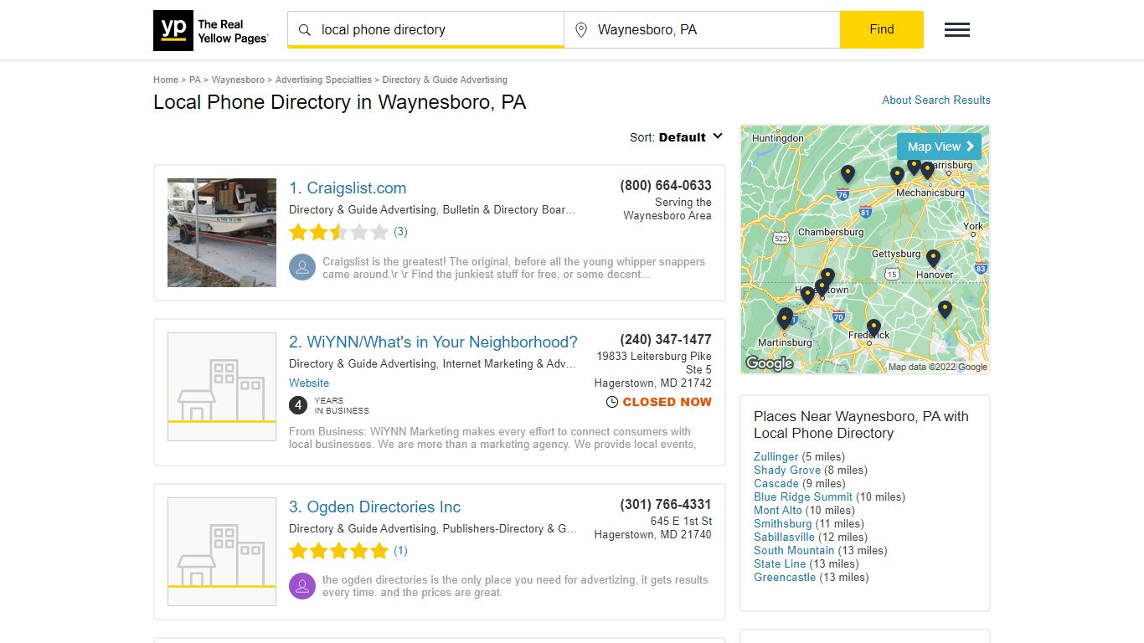Click the Craigslist review snippet text

pos(513,268)
